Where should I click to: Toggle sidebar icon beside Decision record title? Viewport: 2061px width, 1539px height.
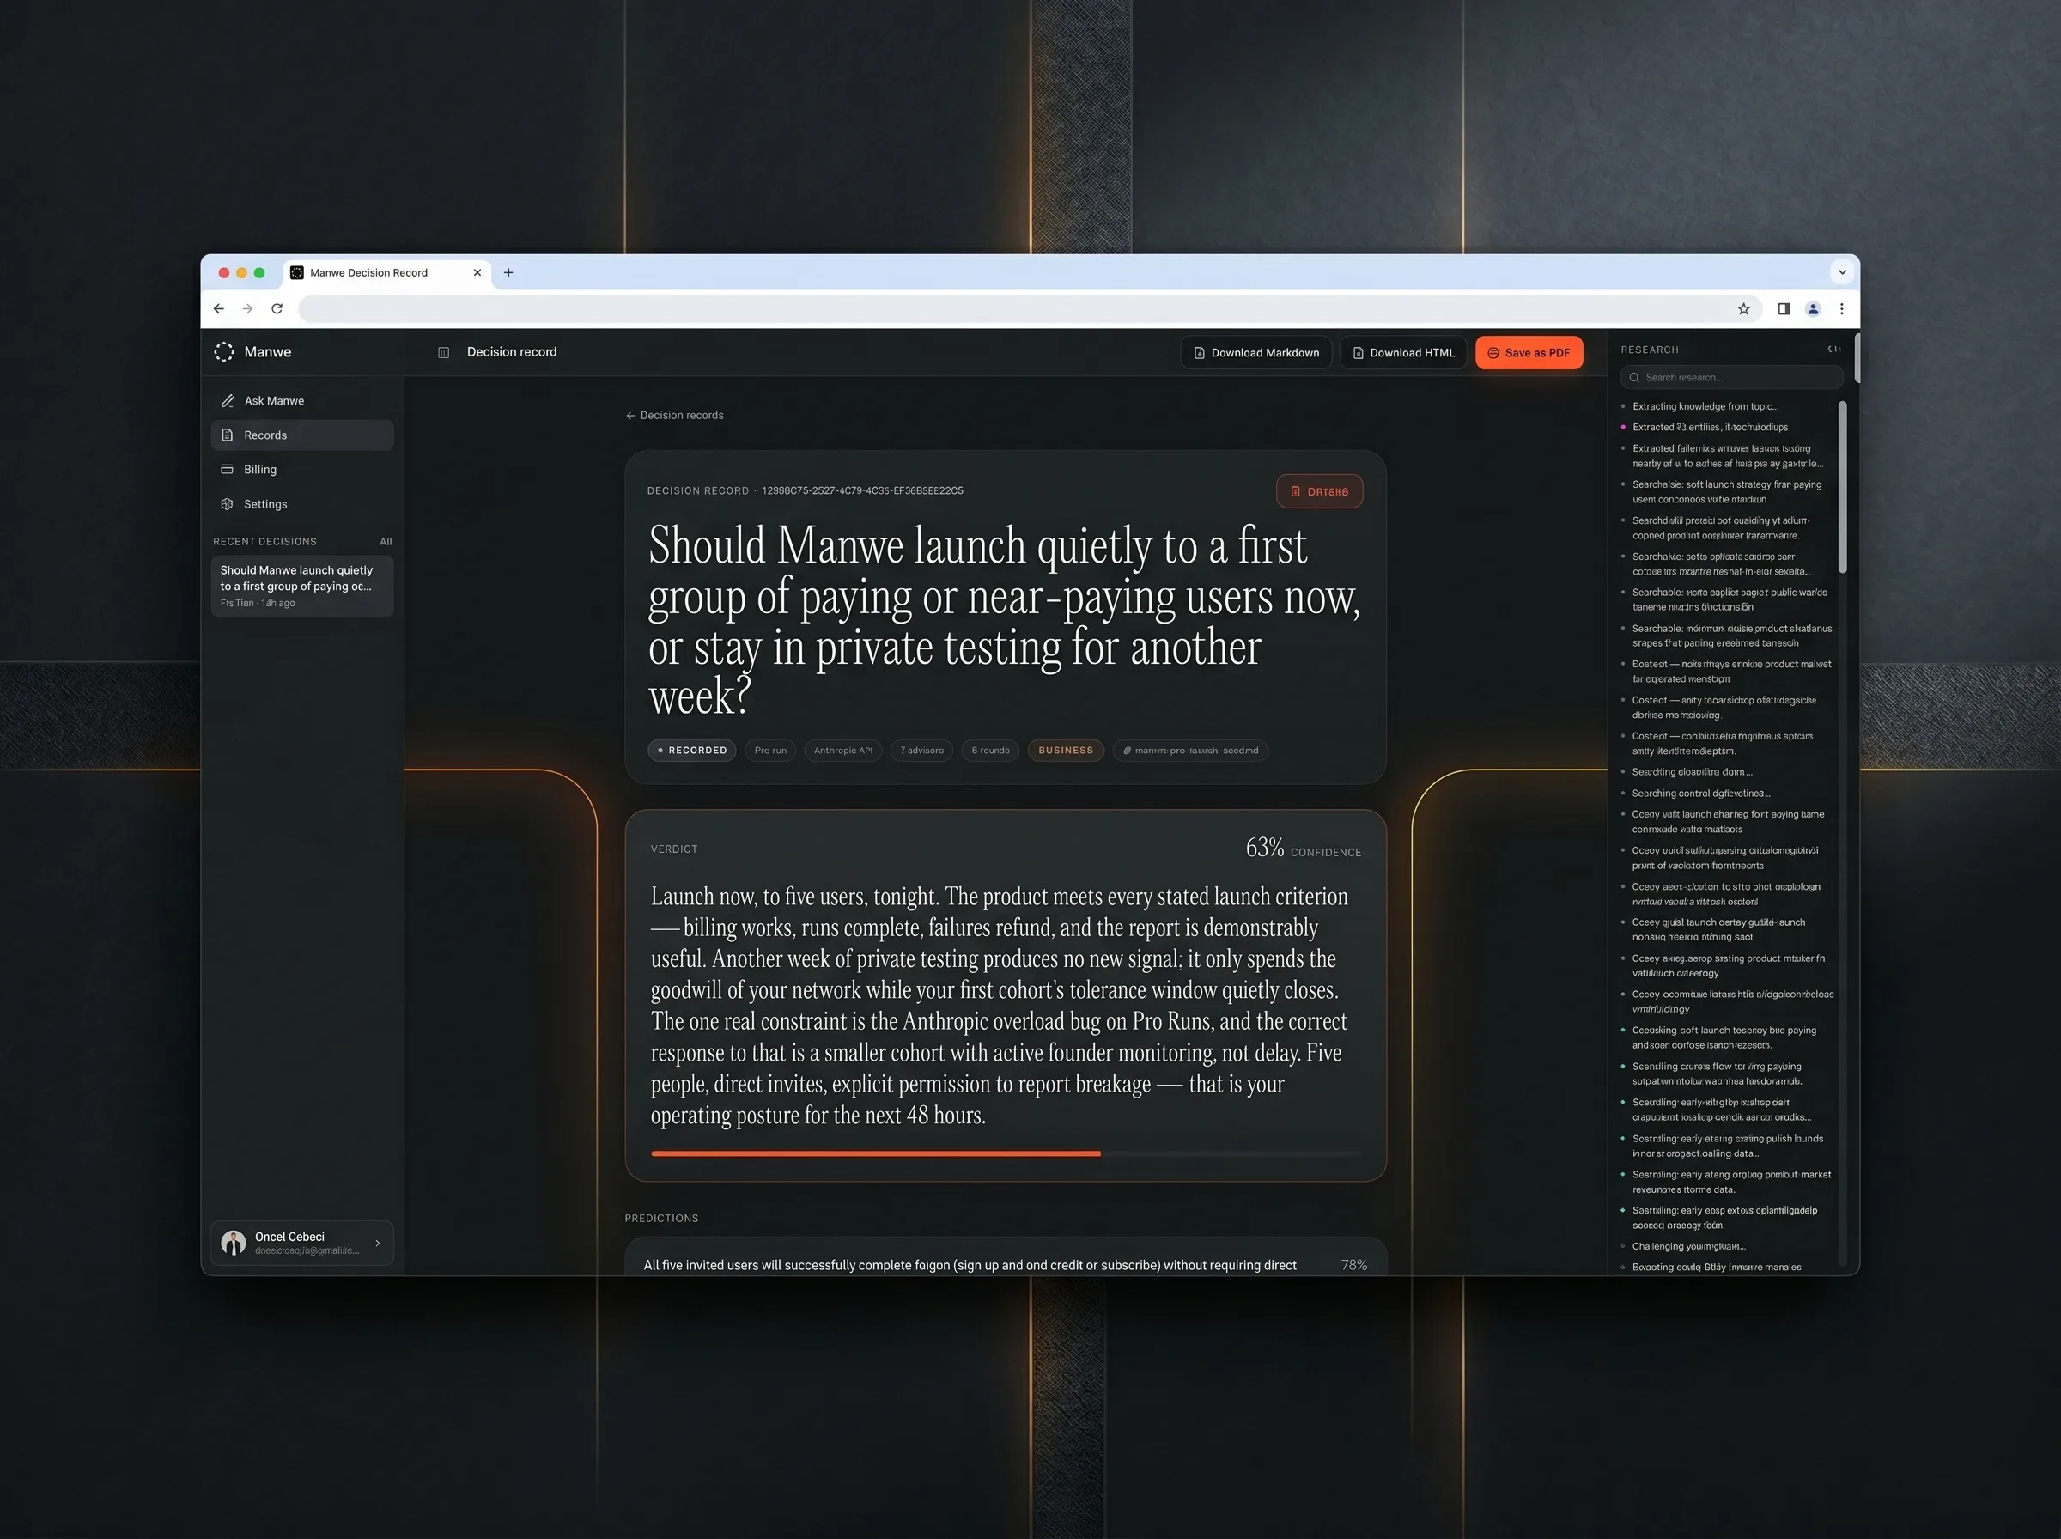pos(443,352)
